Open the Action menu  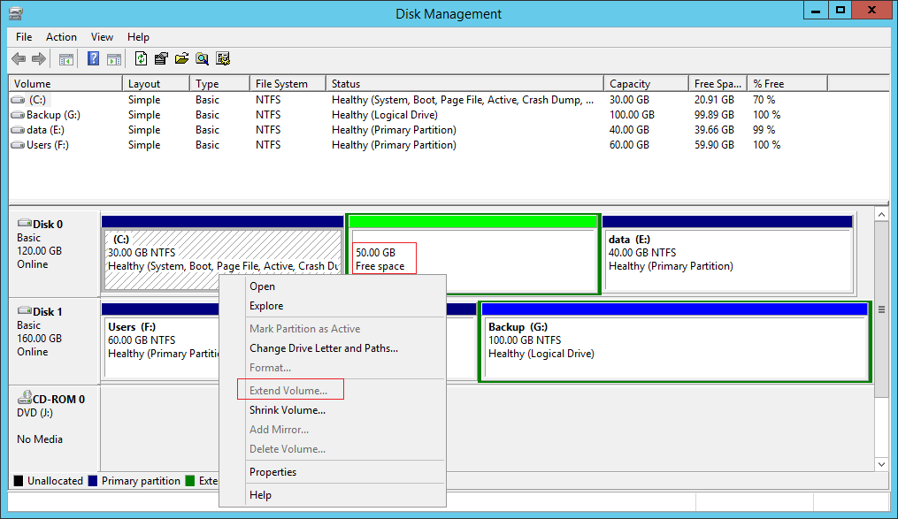click(x=61, y=37)
